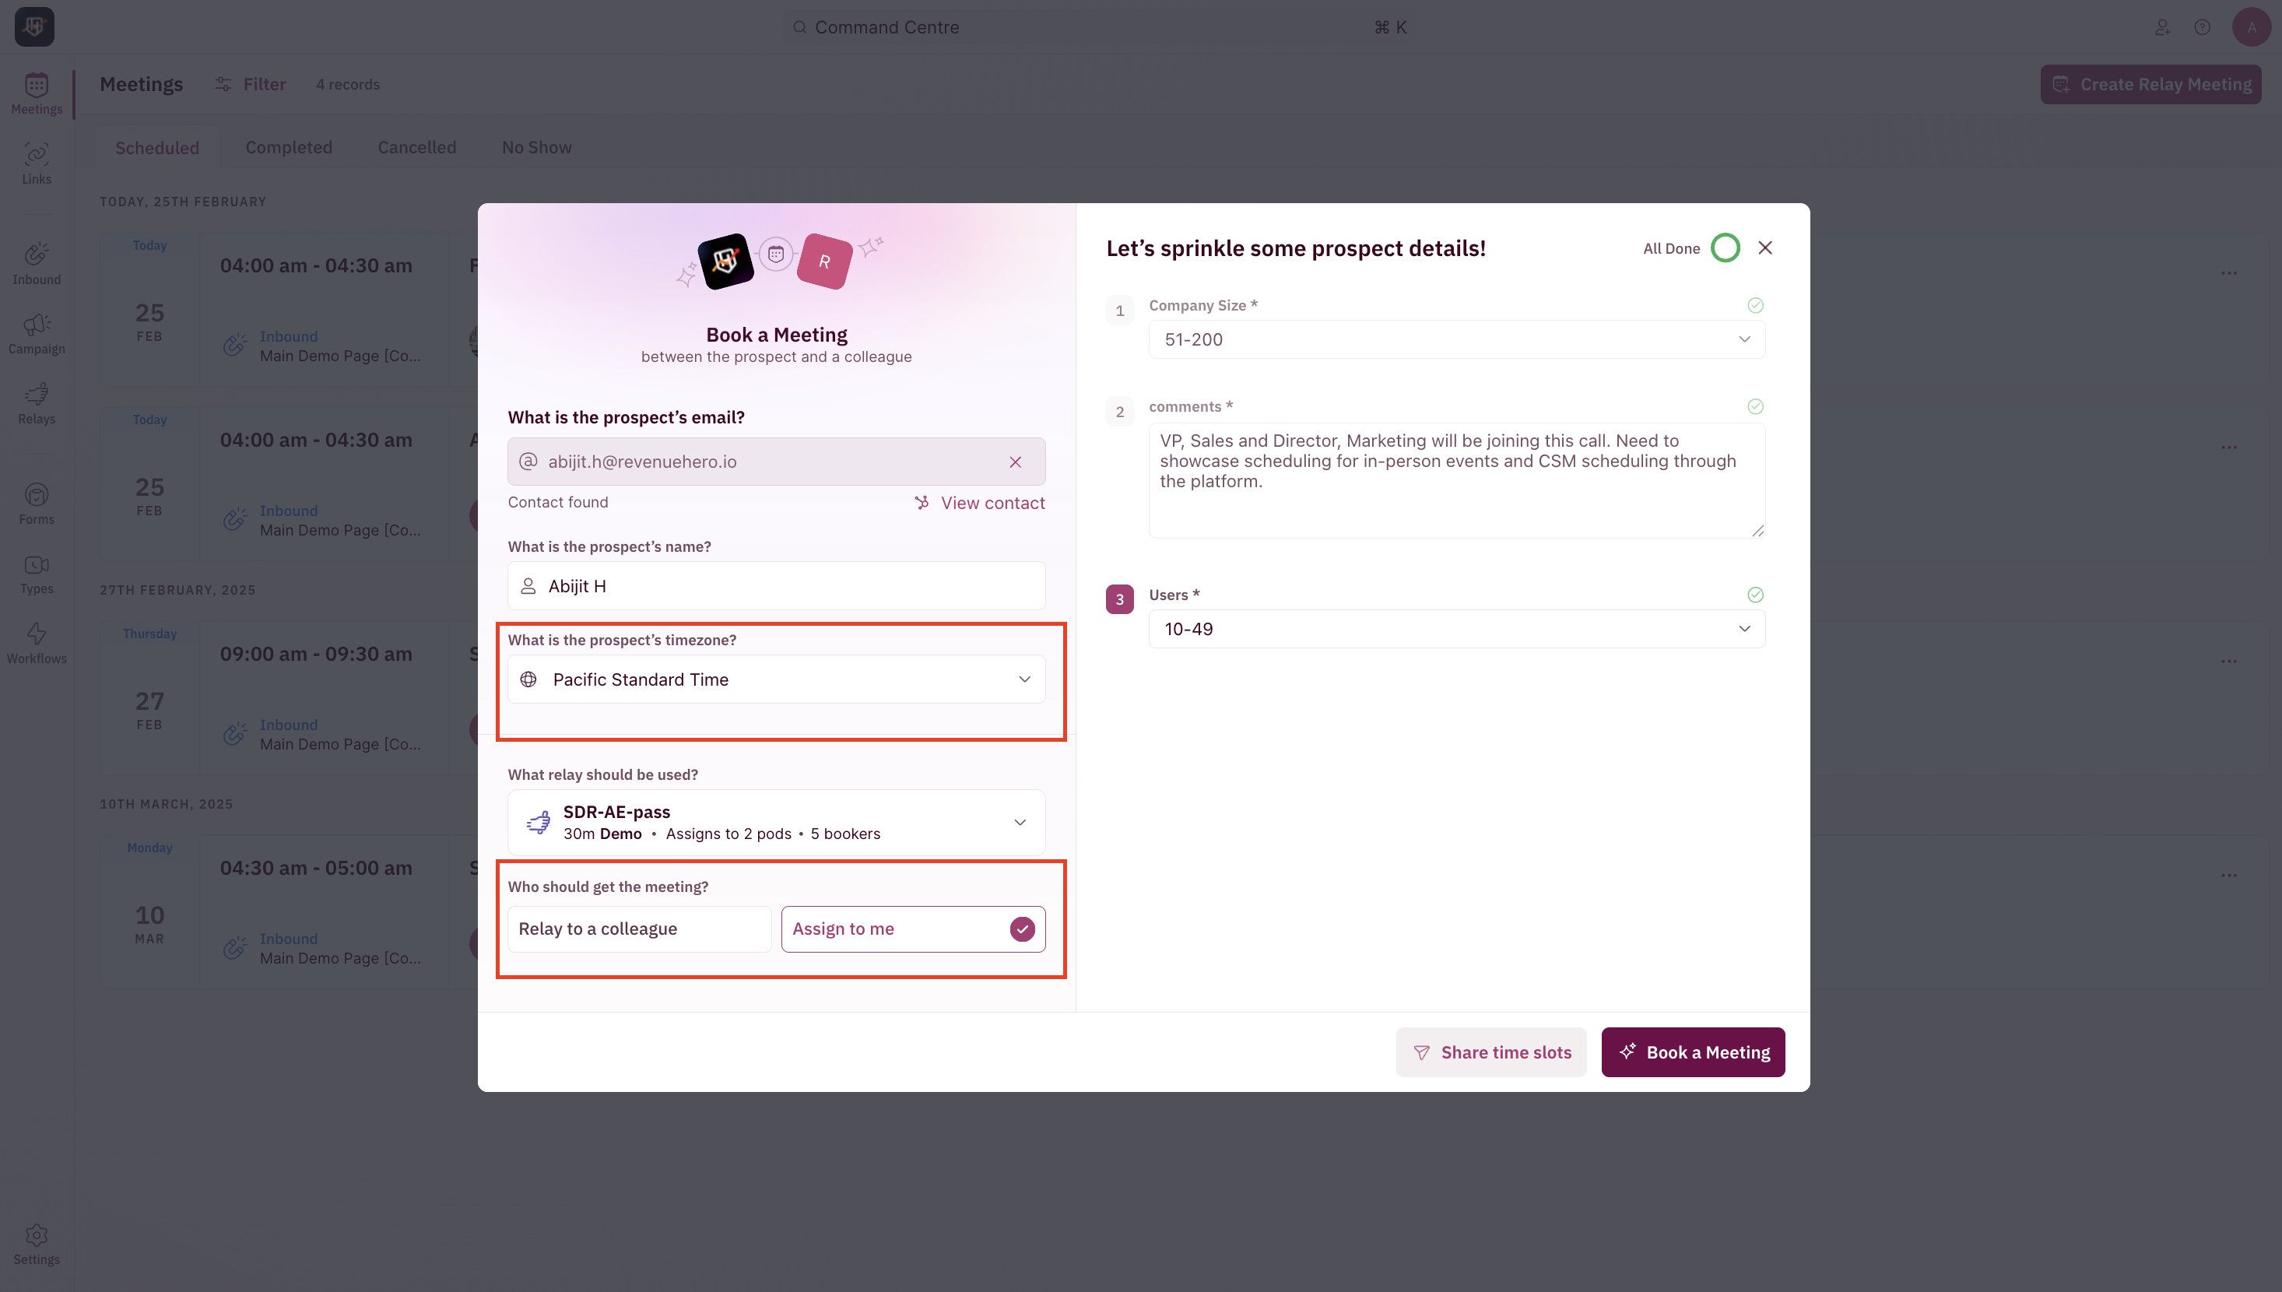Expand the Company Size dropdown
Viewport: 2282px width, 1292px height.
pos(1457,340)
